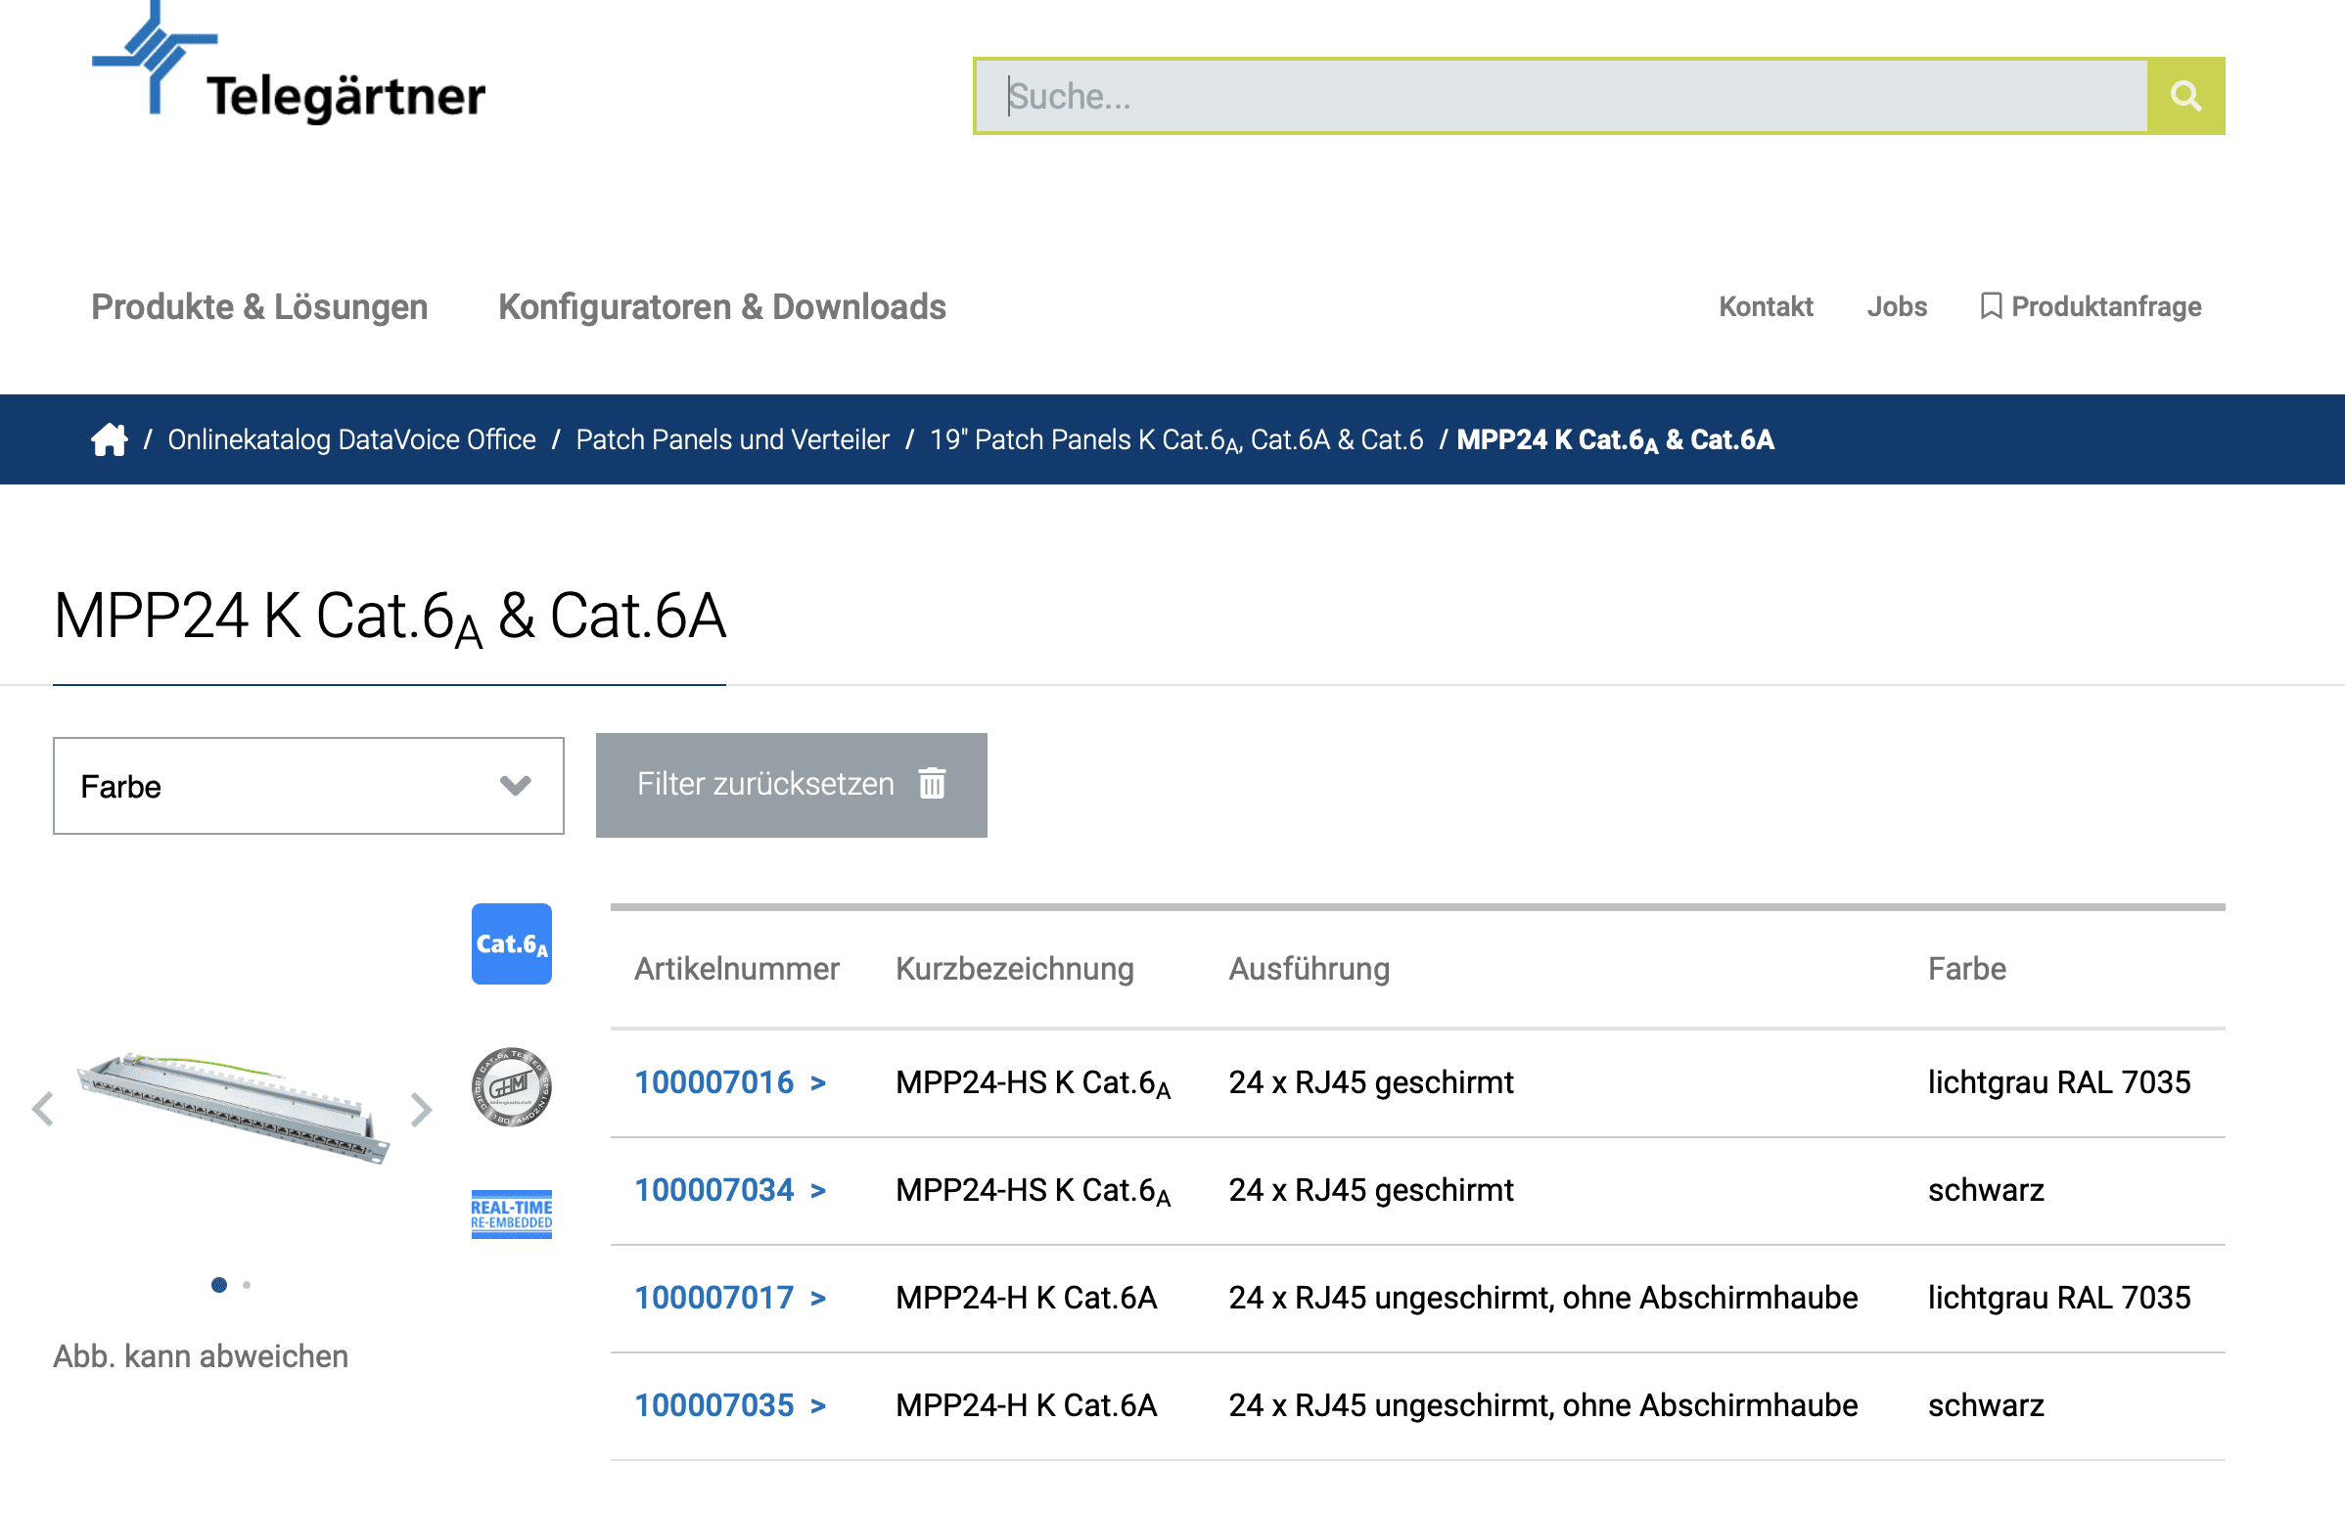Click the Produktanfrage bookmark icon
Screen dimensions: 2345x1513
point(1991,306)
